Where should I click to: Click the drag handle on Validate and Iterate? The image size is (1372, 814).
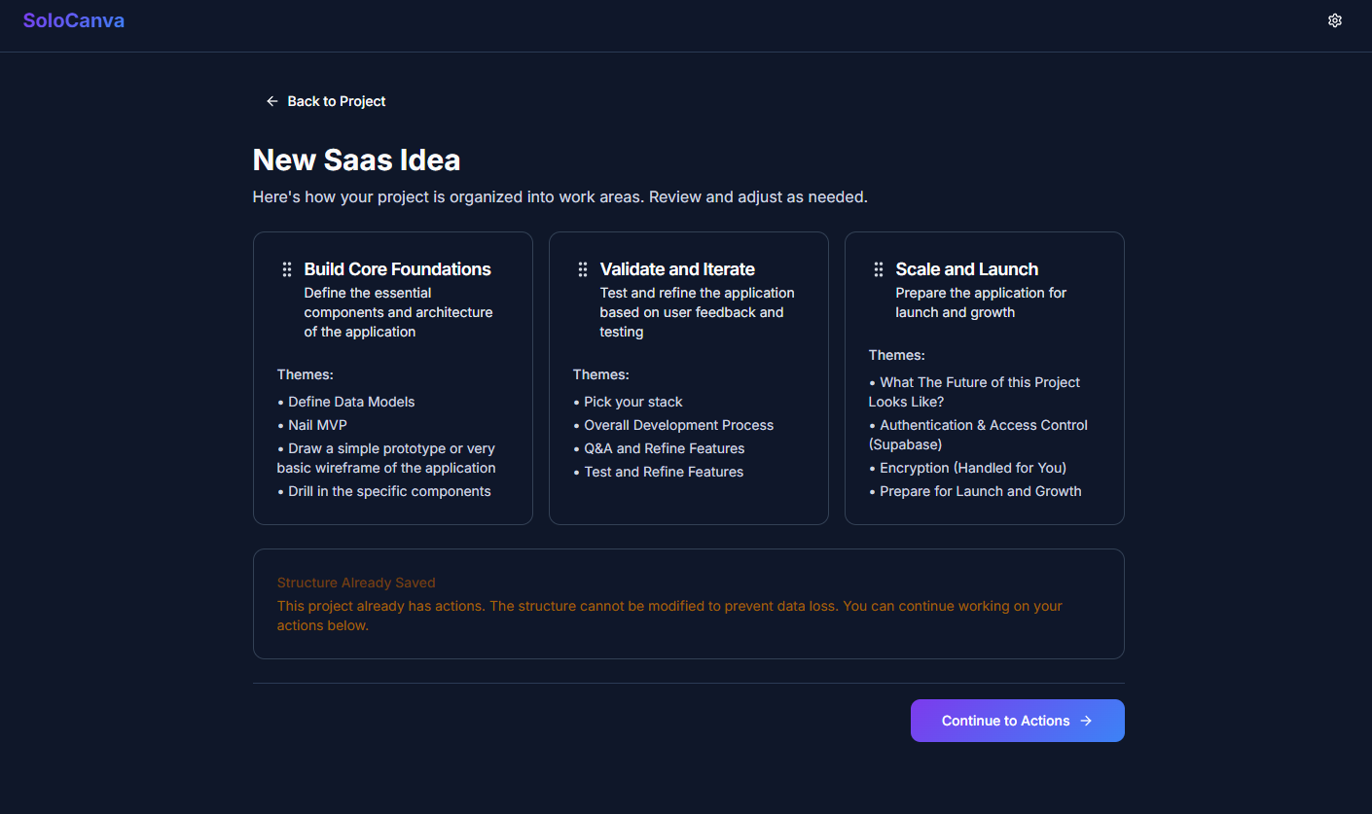tap(582, 268)
